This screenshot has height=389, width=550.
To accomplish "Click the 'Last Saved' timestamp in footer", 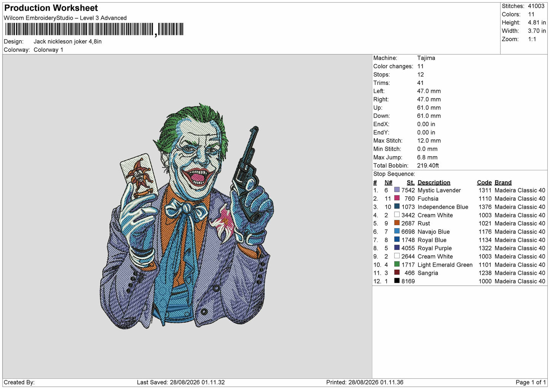I will pos(181,382).
